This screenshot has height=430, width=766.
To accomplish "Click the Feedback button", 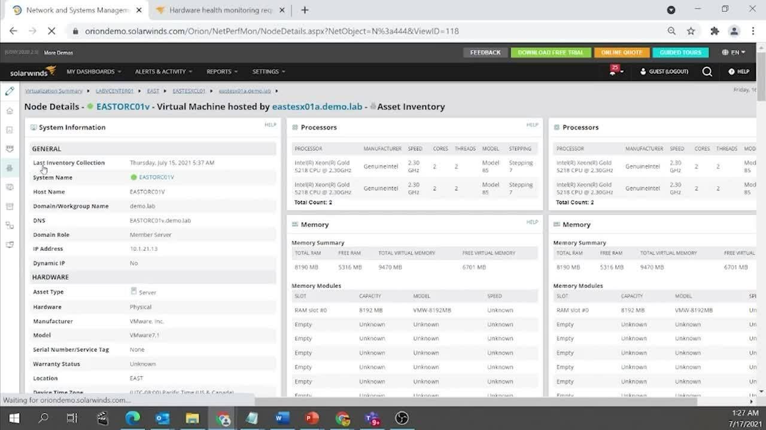I will click(485, 53).
